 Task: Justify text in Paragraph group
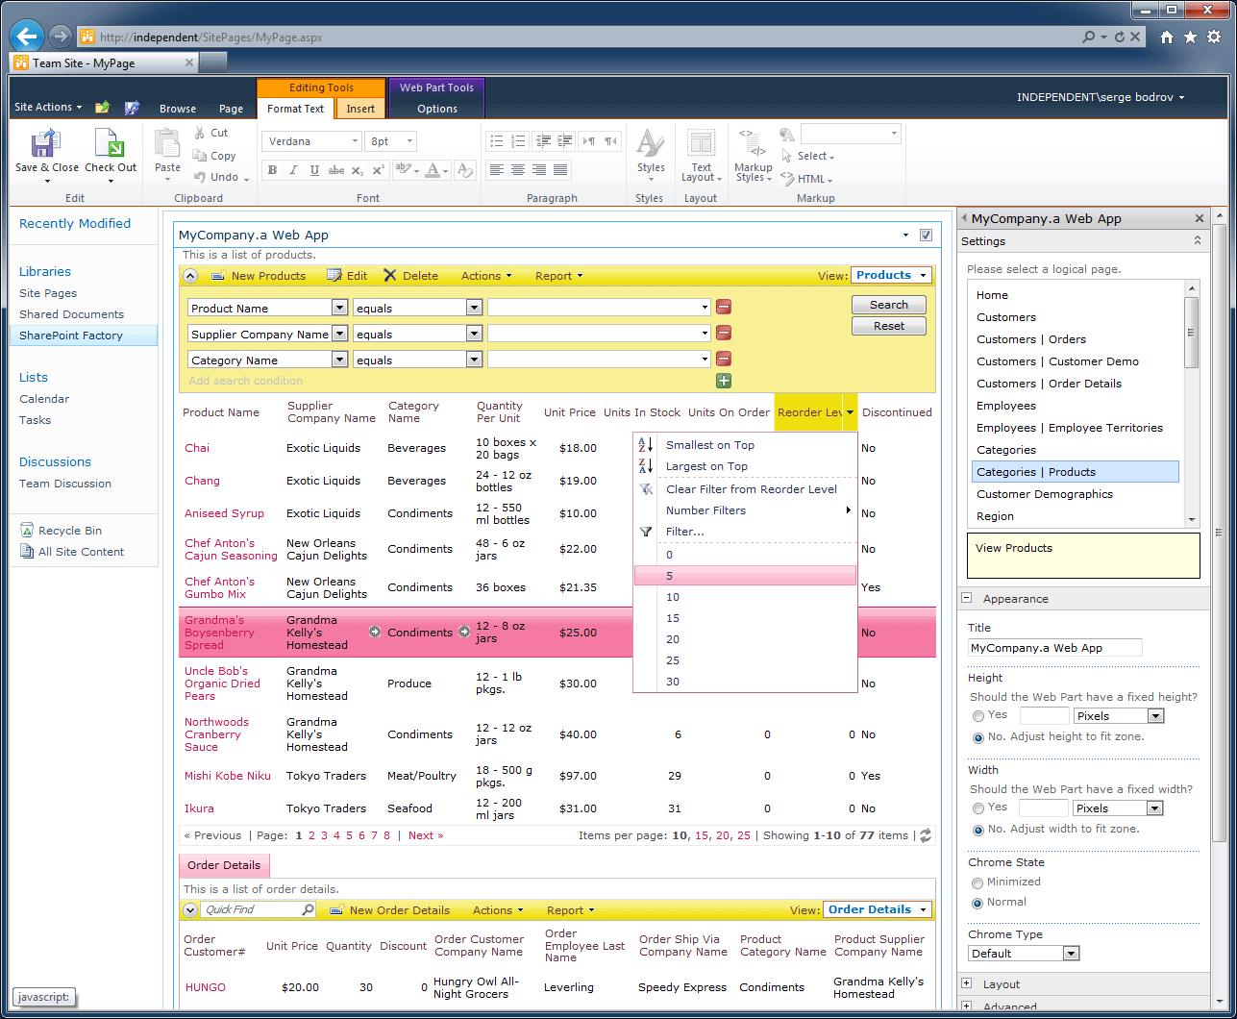[x=560, y=170]
